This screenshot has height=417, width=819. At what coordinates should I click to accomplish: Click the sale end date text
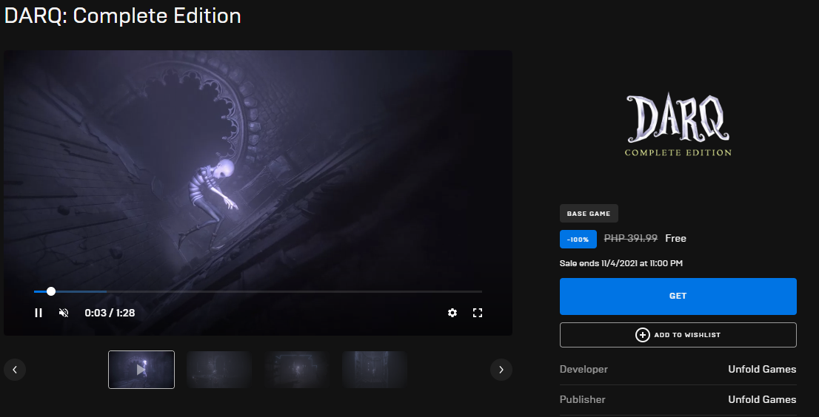pyautogui.click(x=621, y=263)
